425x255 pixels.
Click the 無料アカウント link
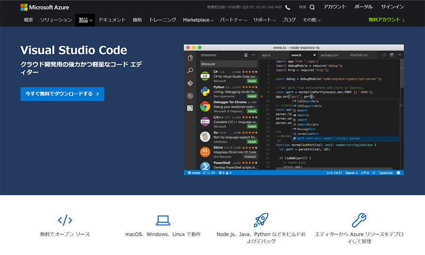[x=386, y=20]
